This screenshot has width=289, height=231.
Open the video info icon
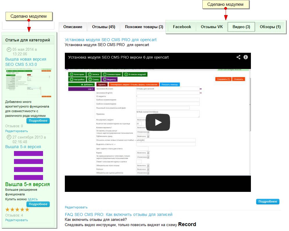245,57
